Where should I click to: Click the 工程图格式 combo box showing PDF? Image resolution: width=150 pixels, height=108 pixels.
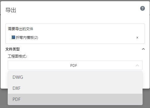75,65
